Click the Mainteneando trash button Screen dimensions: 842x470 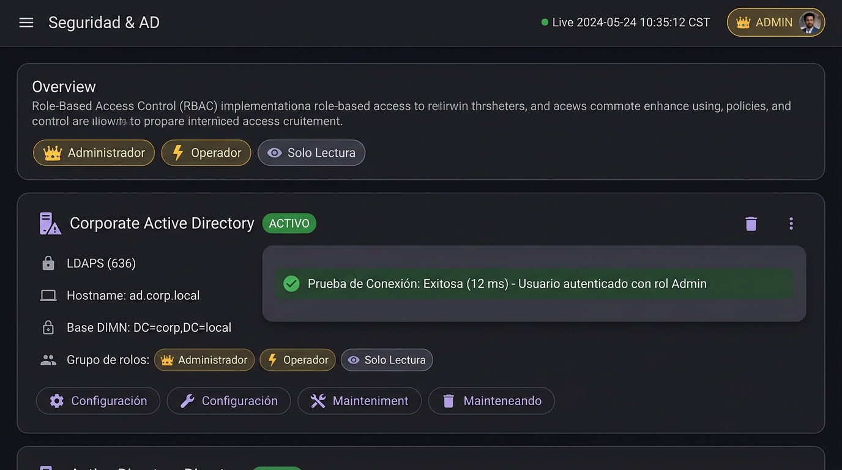click(x=491, y=401)
